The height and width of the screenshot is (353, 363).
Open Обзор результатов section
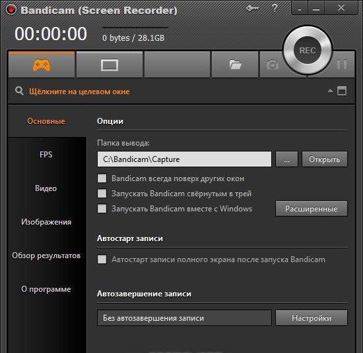click(x=46, y=256)
